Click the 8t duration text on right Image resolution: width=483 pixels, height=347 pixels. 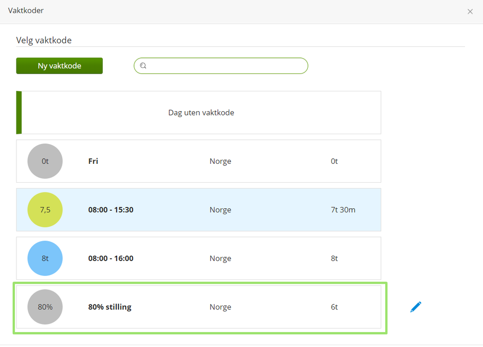tap(334, 259)
